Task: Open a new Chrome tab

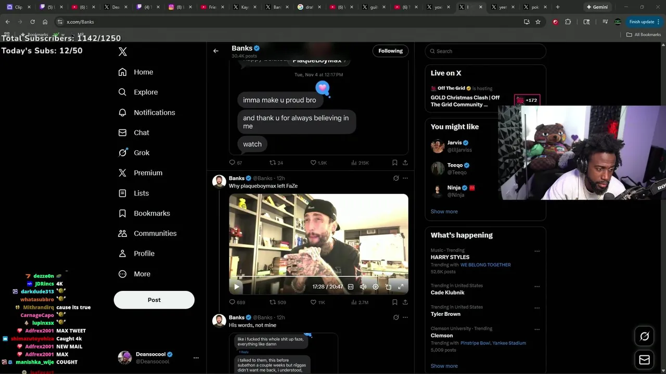Action: pyautogui.click(x=558, y=7)
